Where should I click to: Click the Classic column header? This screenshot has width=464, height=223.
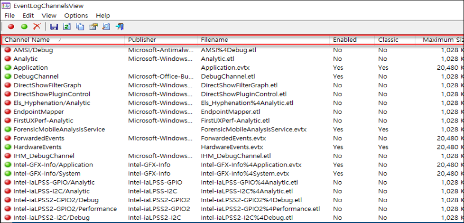394,40
